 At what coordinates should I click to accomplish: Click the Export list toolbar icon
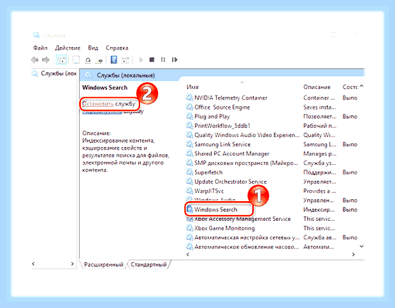coord(99,60)
